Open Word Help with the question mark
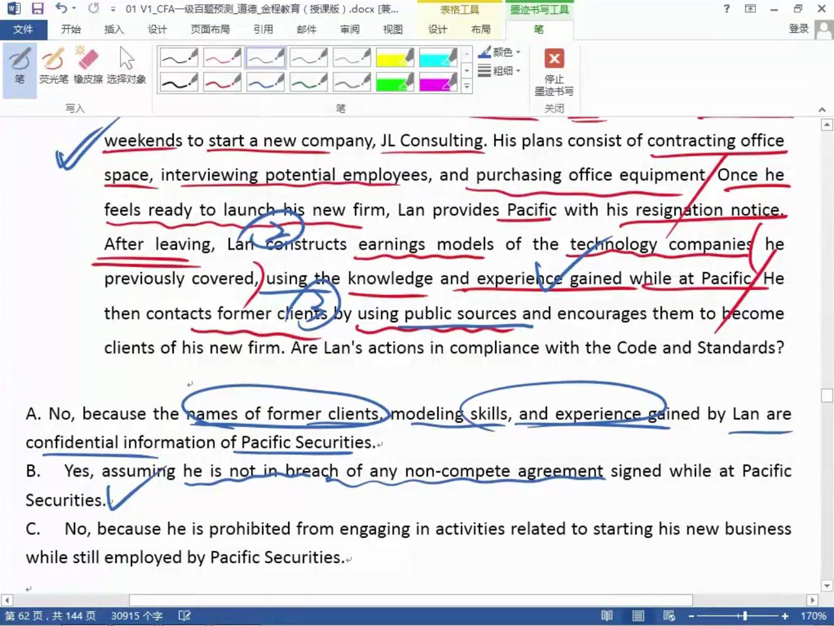The height and width of the screenshot is (626, 834). [x=727, y=9]
